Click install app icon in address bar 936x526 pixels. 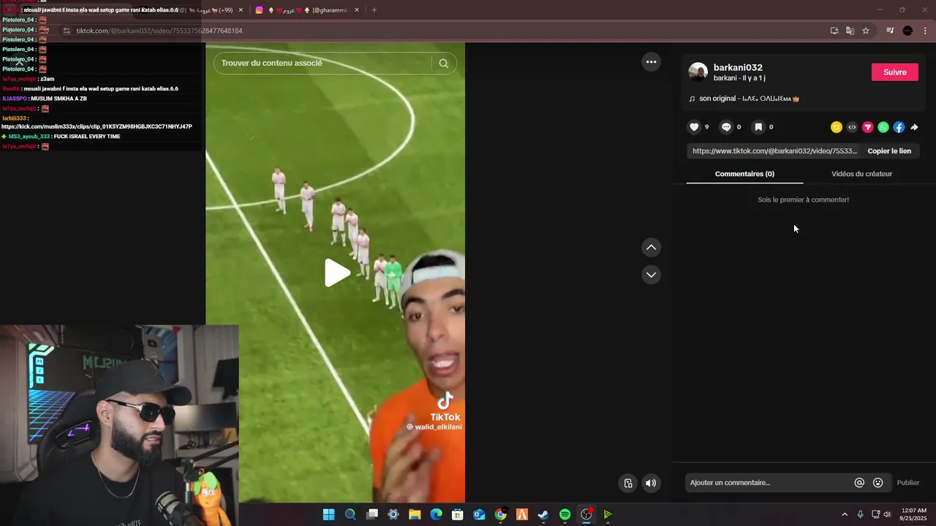pyautogui.click(x=834, y=31)
